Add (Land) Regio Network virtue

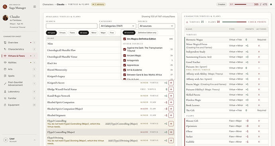[x=171, y=96]
